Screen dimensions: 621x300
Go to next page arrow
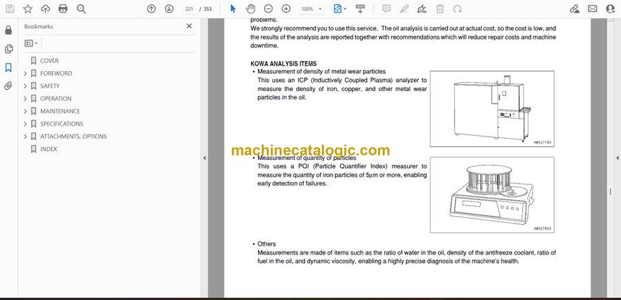point(169,9)
